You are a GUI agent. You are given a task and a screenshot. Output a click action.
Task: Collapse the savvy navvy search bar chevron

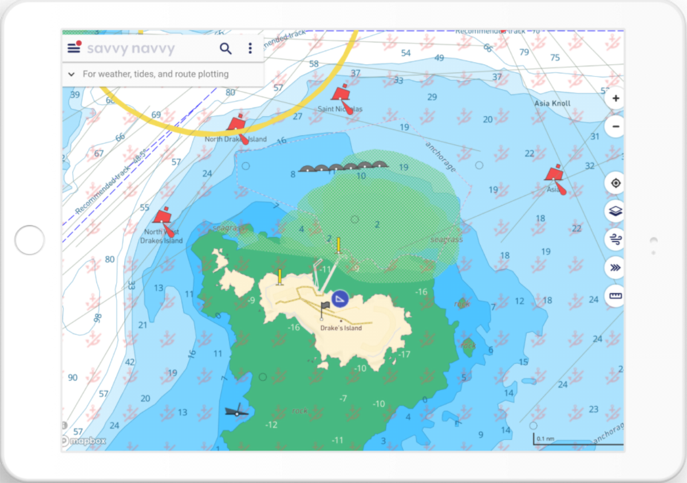point(70,74)
